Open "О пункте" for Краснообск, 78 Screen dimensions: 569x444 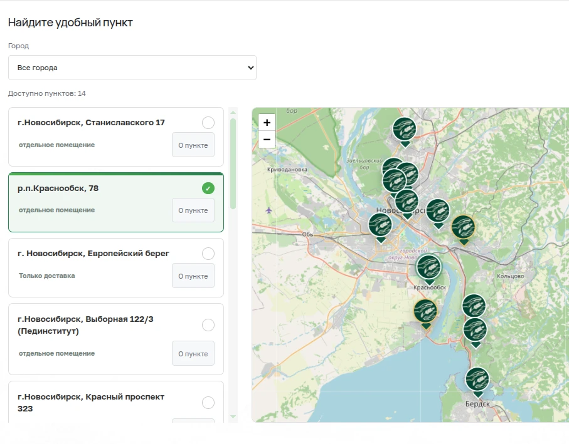pyautogui.click(x=193, y=210)
